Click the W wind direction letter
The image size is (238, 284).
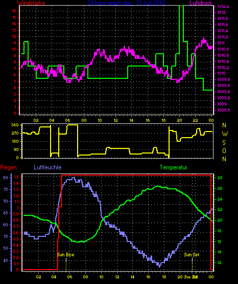tap(225, 134)
